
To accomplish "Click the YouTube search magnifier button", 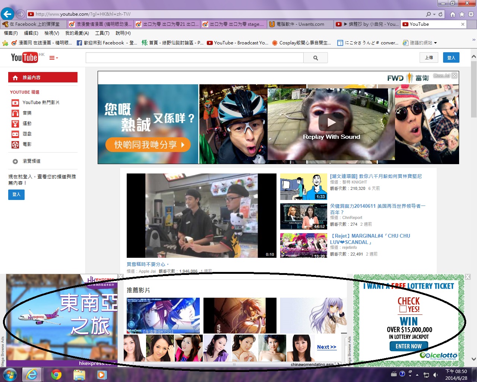I will [316, 58].
